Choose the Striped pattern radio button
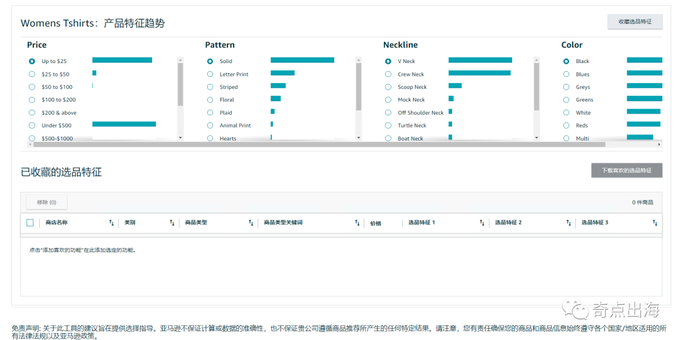The height and width of the screenshot is (340, 682). [x=210, y=87]
